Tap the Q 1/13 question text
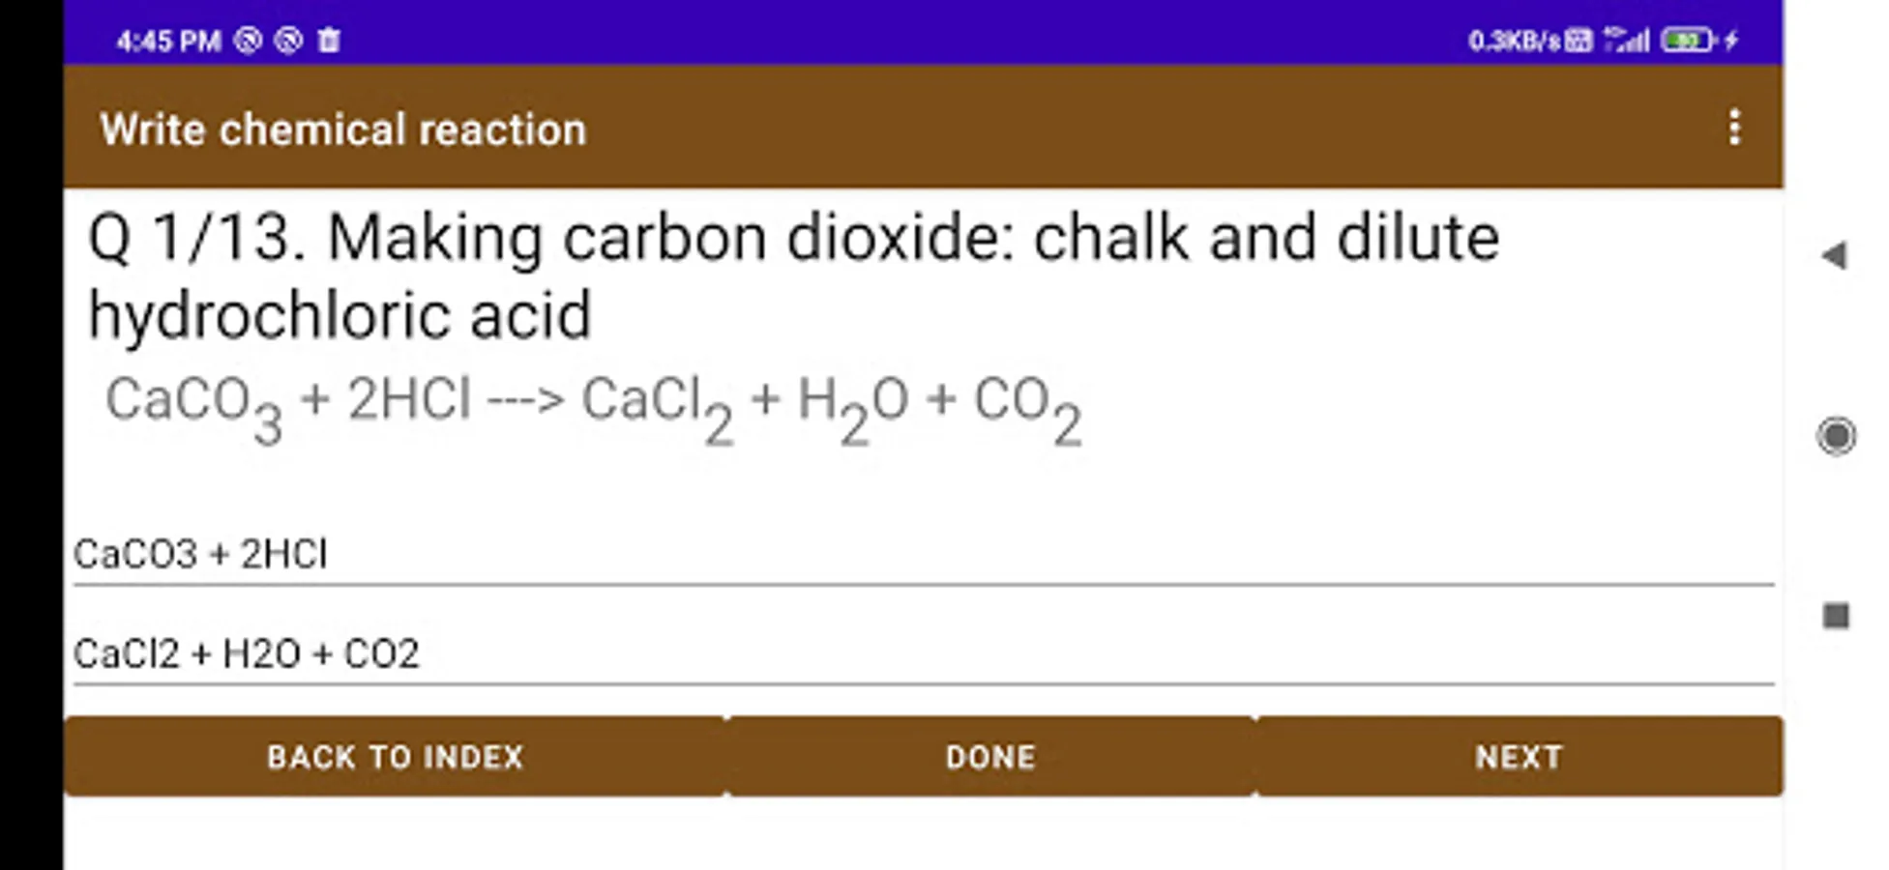 (x=793, y=275)
